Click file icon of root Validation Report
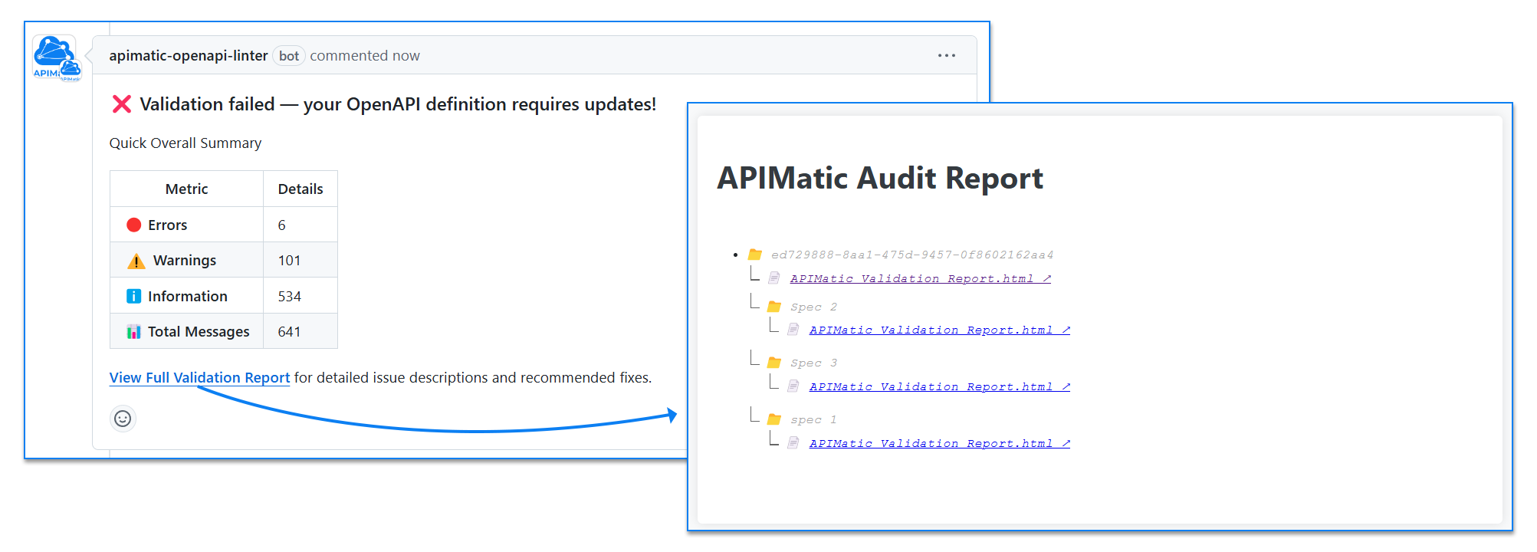Image resolution: width=1537 pixels, height=552 pixels. (774, 278)
